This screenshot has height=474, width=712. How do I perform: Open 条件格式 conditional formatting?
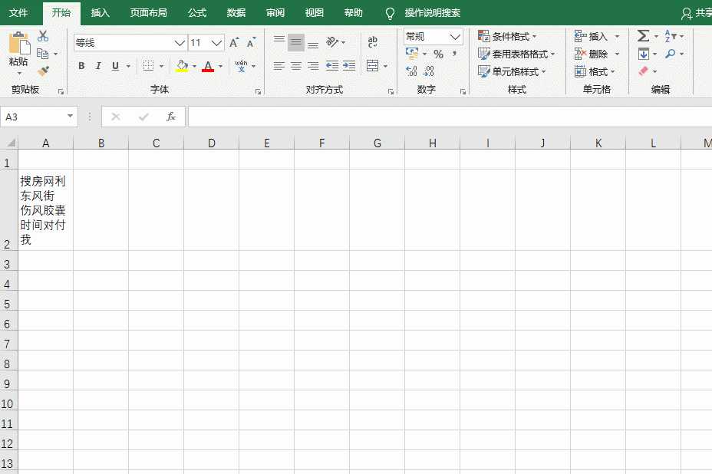(x=507, y=36)
